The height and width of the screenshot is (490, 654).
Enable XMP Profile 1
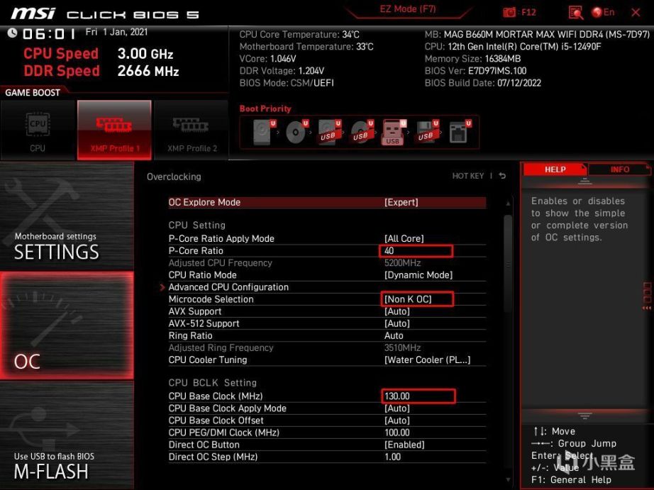pyautogui.click(x=114, y=130)
